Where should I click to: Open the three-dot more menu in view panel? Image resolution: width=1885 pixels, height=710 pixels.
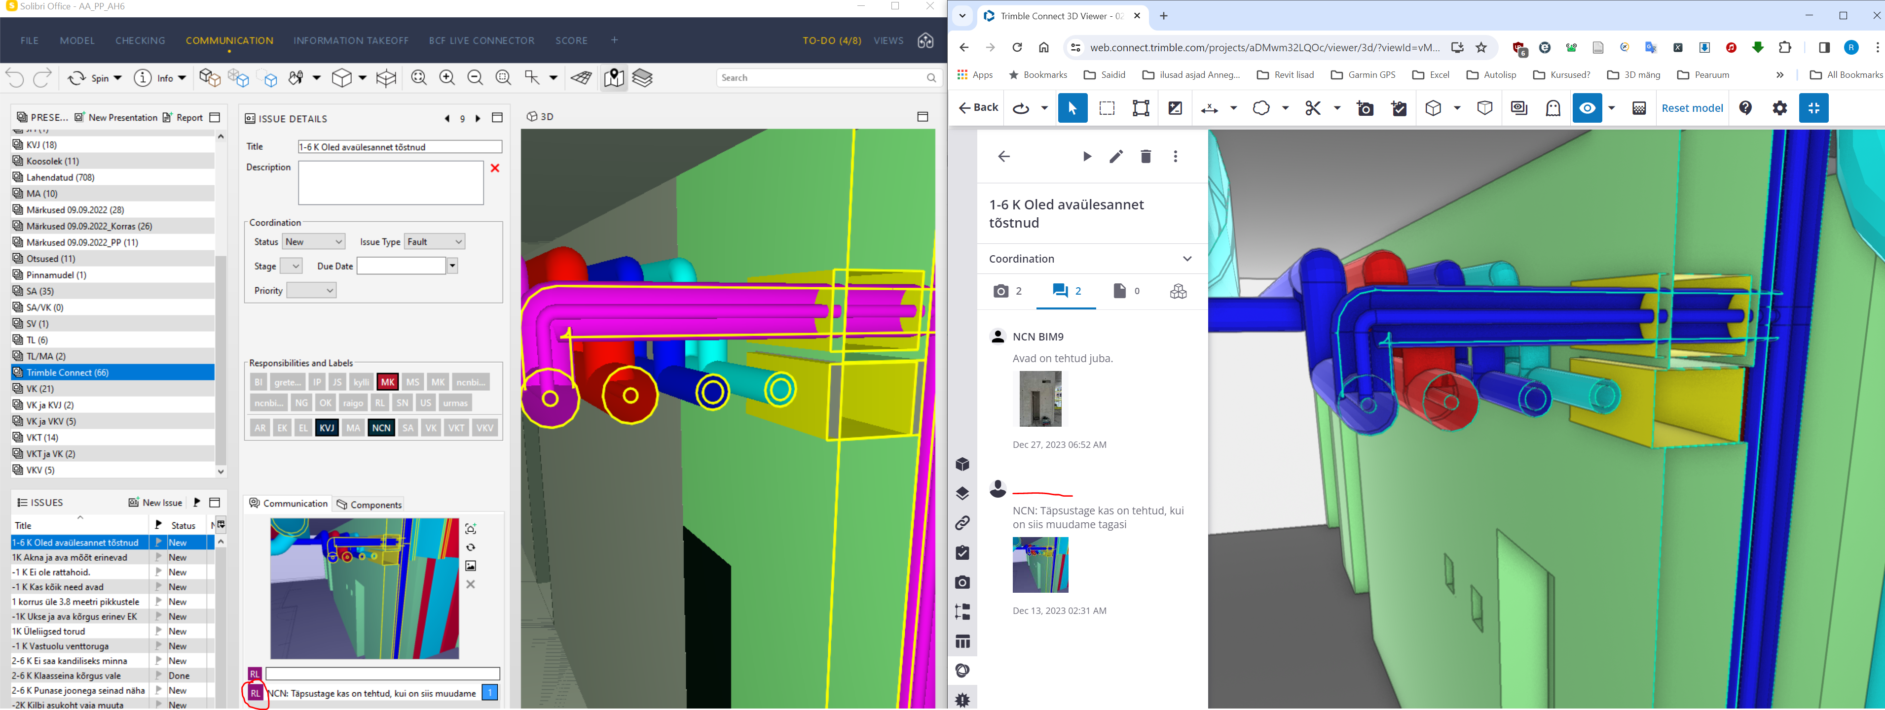[x=1175, y=157]
